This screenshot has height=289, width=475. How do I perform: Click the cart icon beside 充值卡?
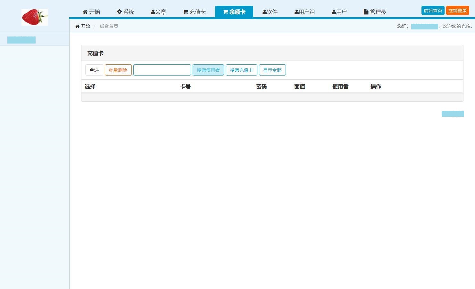click(185, 12)
